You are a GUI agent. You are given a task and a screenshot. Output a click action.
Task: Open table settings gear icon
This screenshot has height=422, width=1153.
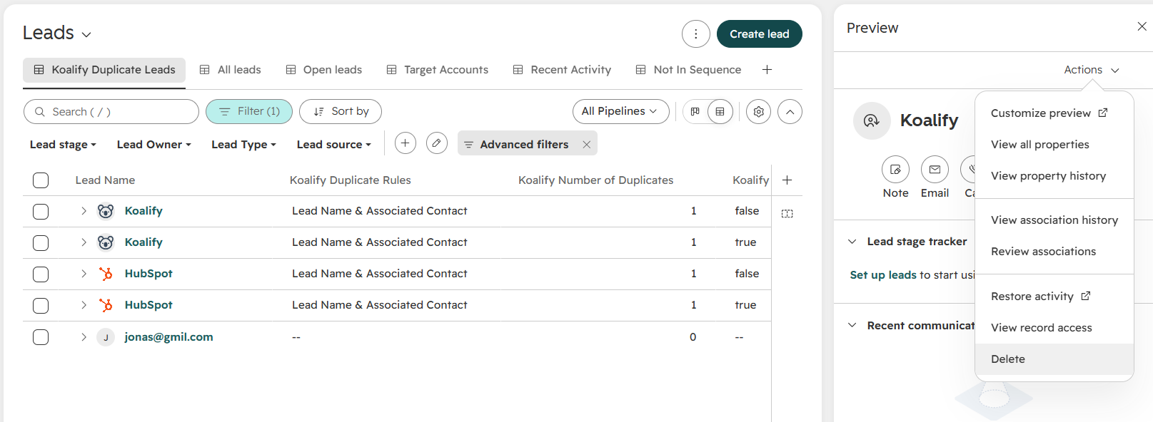(x=758, y=111)
